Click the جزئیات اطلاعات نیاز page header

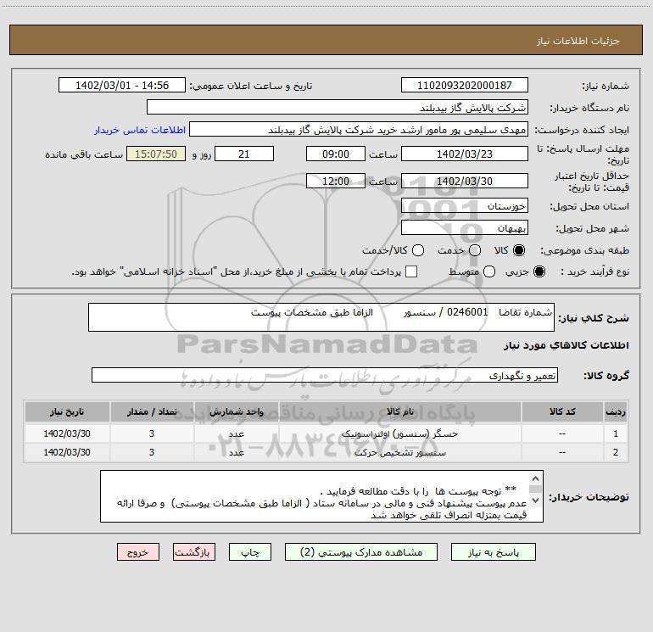click(578, 41)
